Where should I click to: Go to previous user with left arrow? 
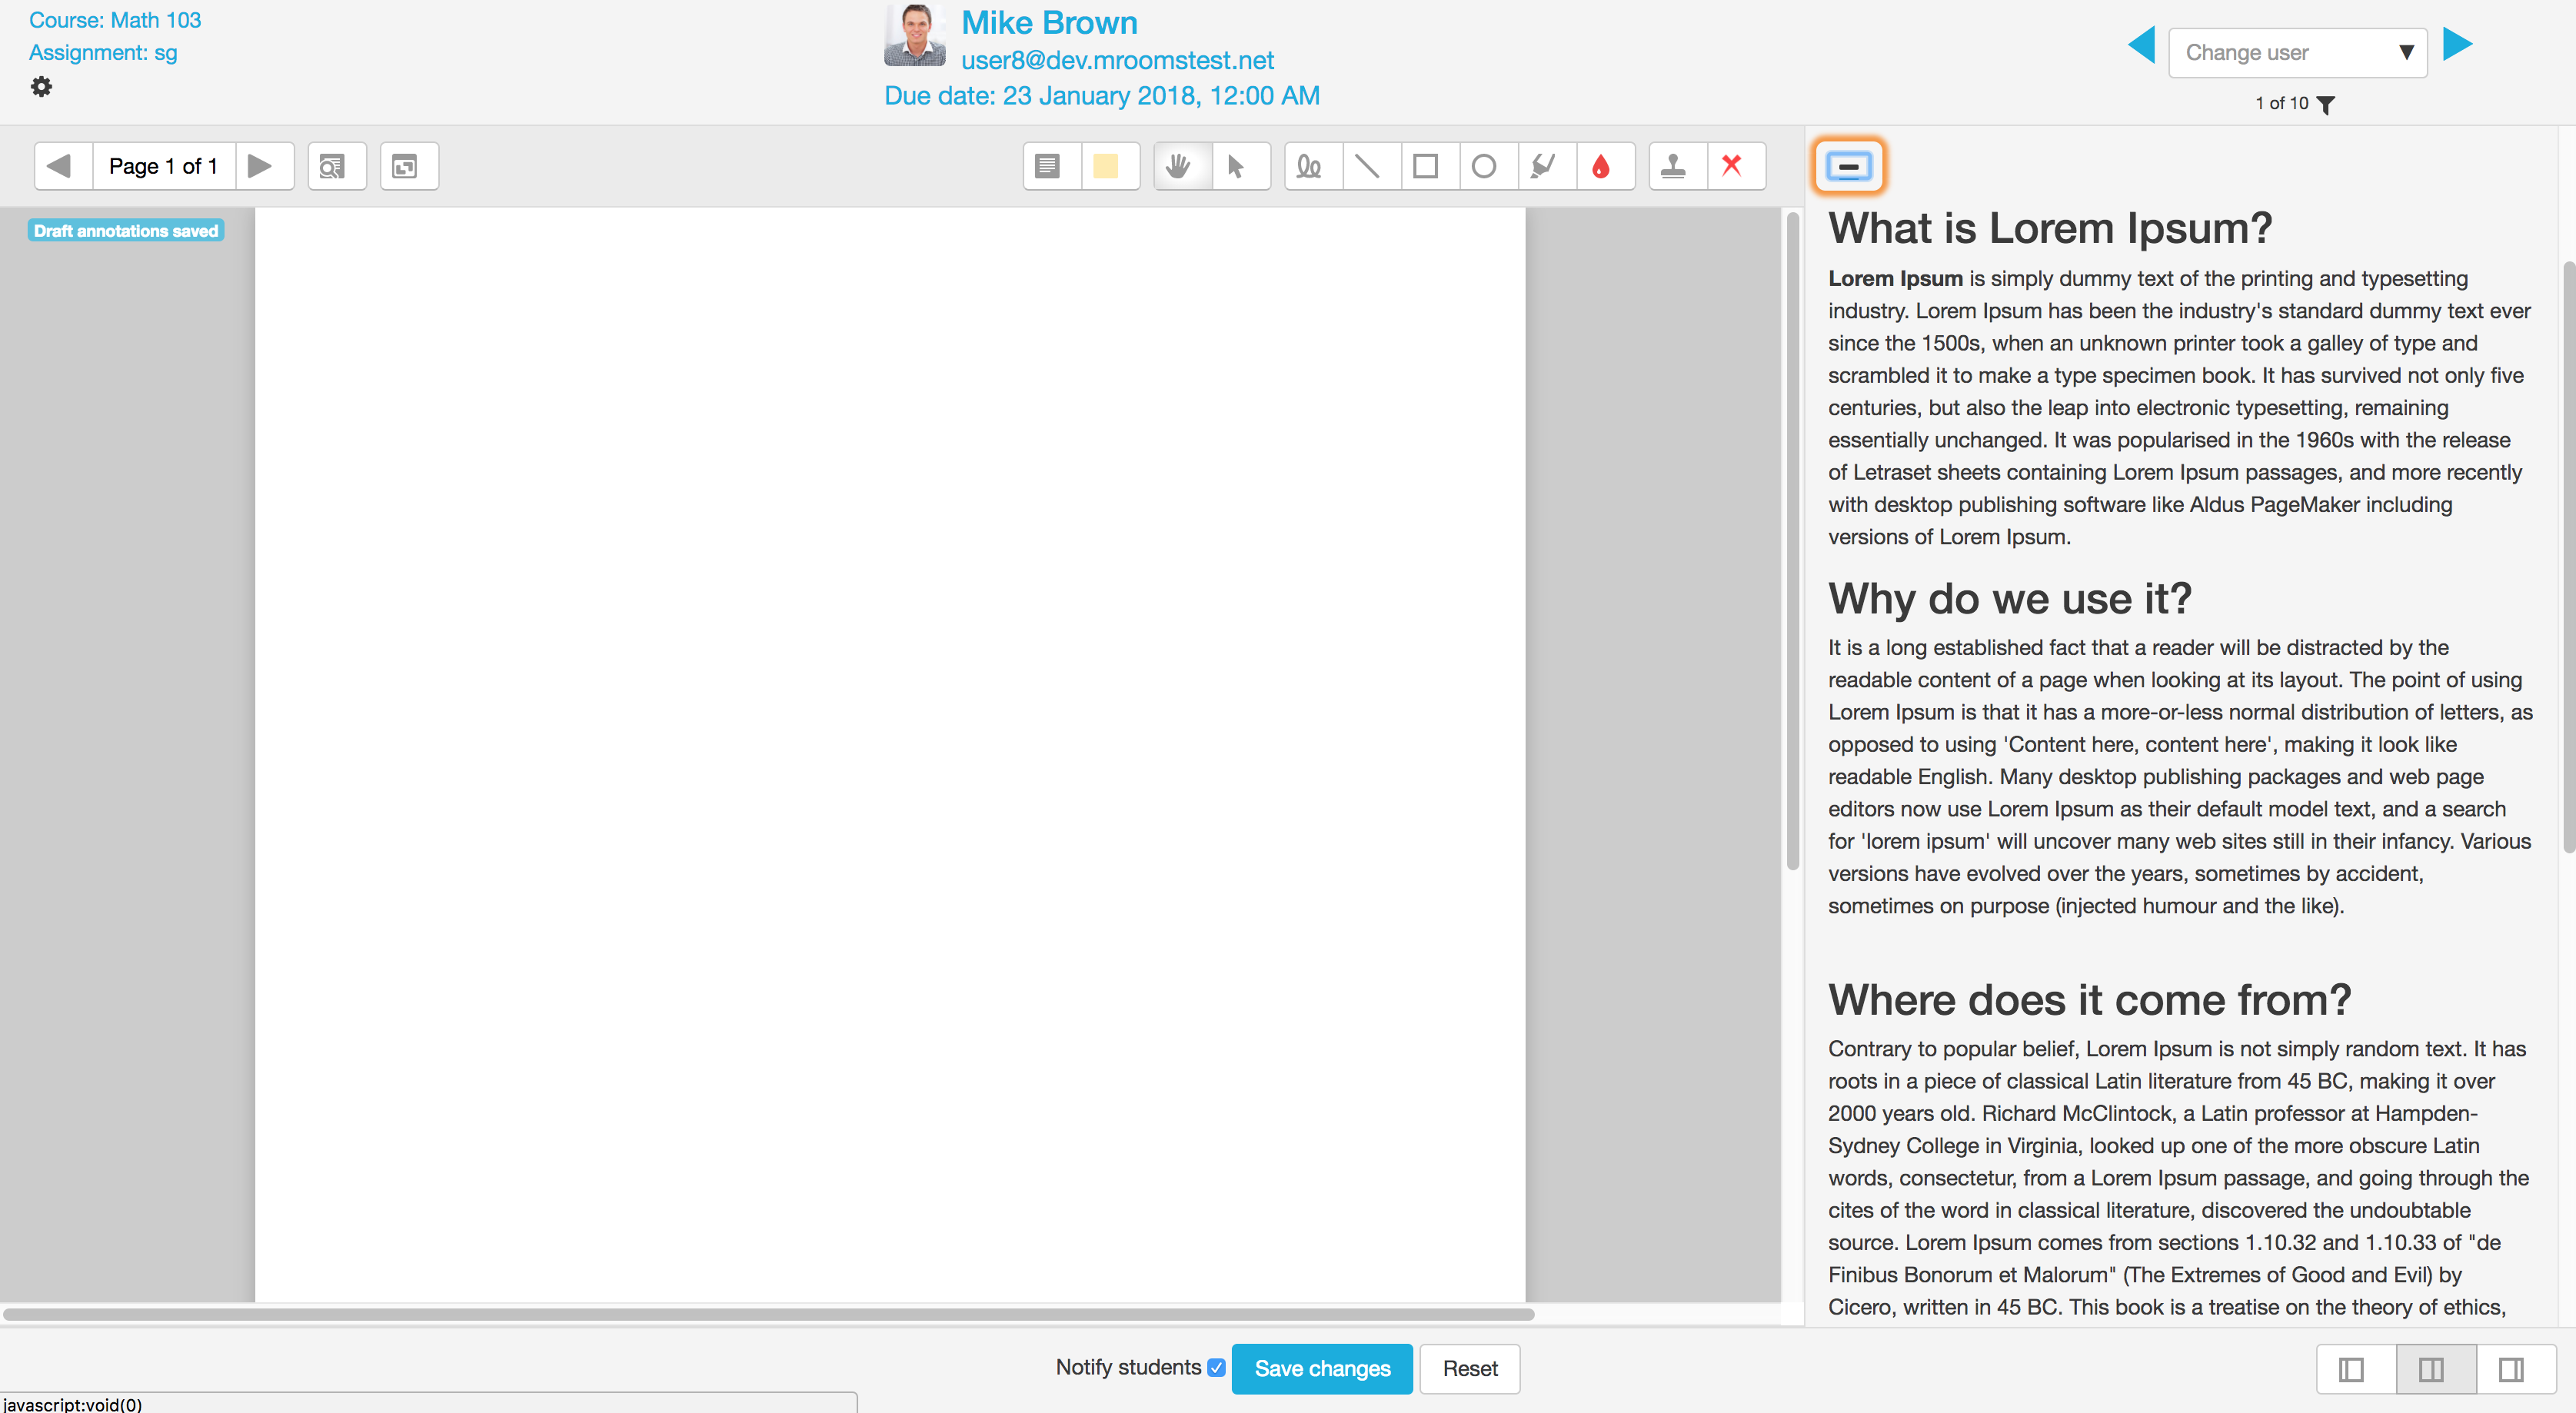click(x=2140, y=45)
